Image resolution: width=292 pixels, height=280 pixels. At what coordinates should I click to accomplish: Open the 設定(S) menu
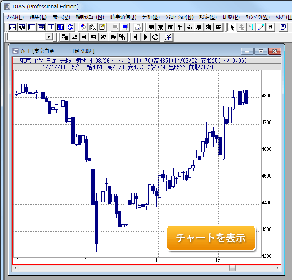pos(208,17)
